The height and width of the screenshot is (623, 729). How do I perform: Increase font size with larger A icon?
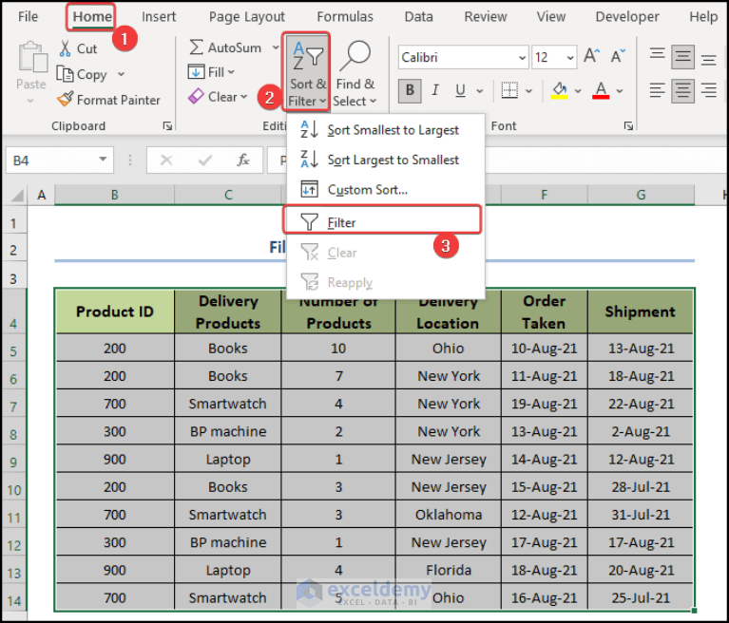pyautogui.click(x=591, y=56)
